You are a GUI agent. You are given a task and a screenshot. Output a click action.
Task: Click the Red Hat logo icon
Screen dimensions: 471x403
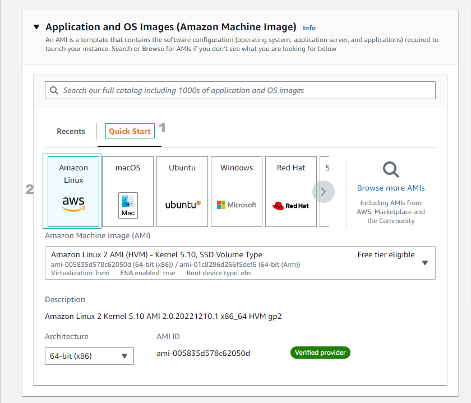(290, 206)
